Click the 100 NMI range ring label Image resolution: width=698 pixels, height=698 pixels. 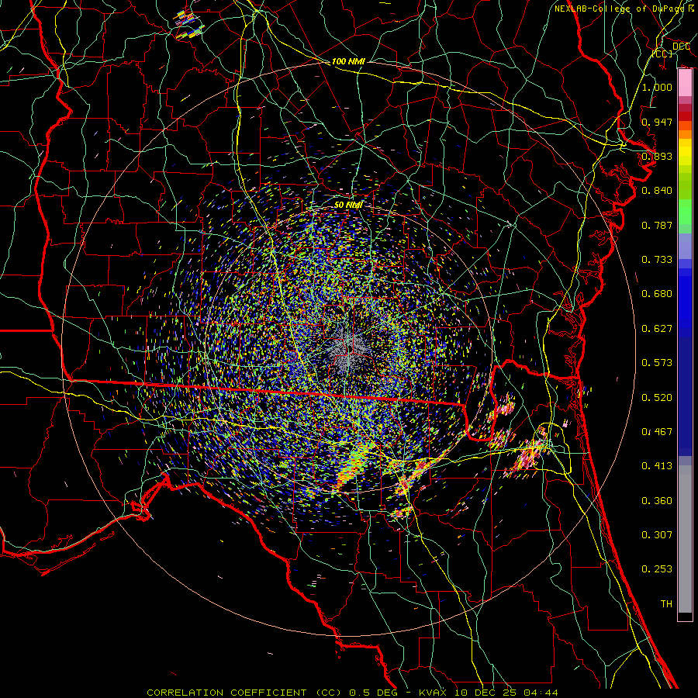tap(348, 61)
